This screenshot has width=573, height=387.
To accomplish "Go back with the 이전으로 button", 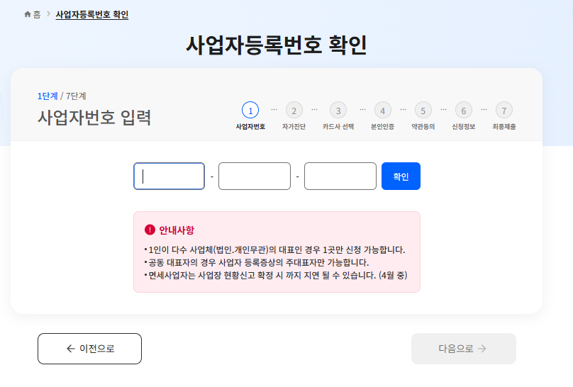I will [x=89, y=349].
